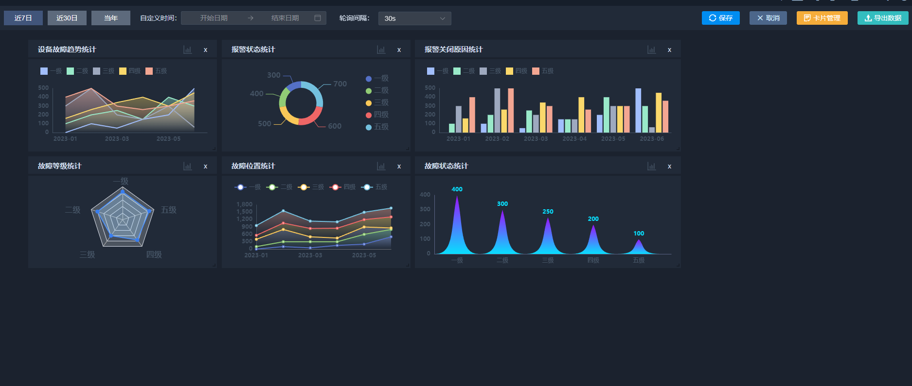Toggle 三级 legend in 报警状态统计 donut chart
Screen dimensions: 912x386
click(x=377, y=102)
